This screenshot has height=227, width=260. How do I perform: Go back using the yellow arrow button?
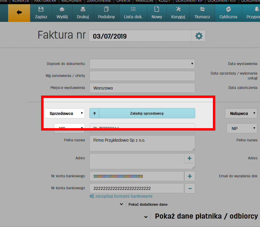click(x=19, y=13)
